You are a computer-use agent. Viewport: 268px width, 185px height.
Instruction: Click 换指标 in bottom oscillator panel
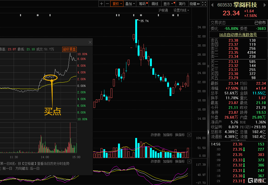[x=180, y=161]
